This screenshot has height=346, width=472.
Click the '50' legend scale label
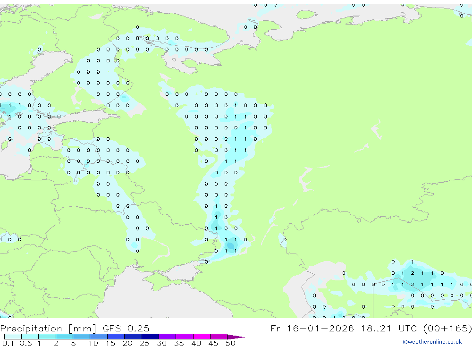pyautogui.click(x=230, y=343)
